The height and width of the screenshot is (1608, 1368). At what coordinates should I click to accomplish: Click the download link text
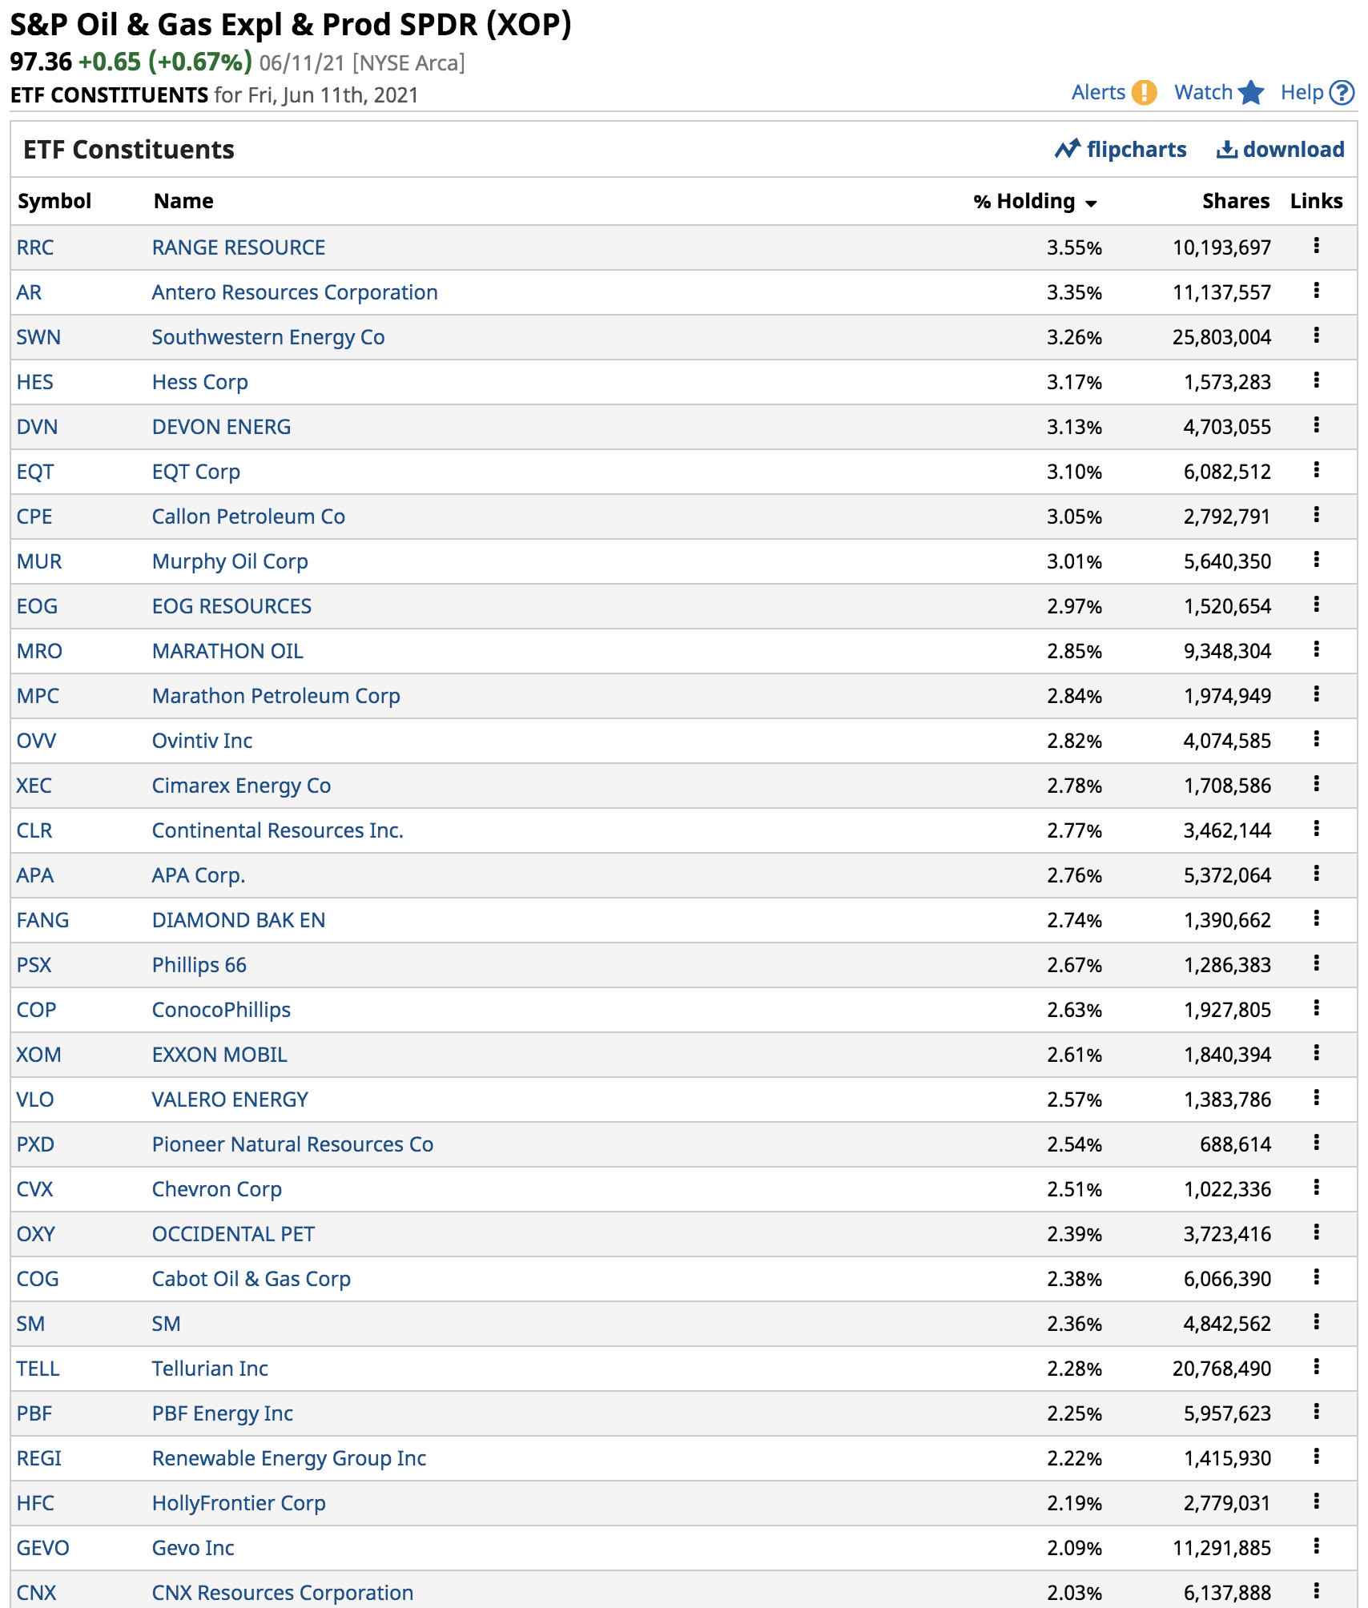click(1294, 150)
